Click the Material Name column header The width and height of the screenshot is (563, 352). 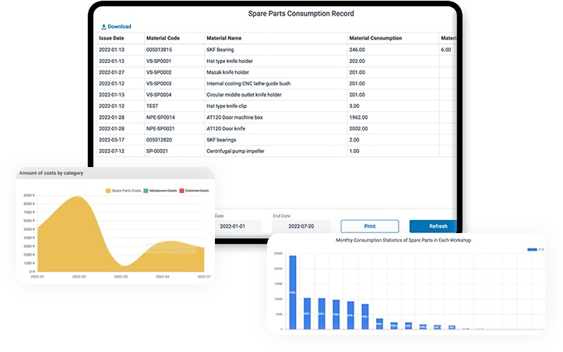click(224, 38)
